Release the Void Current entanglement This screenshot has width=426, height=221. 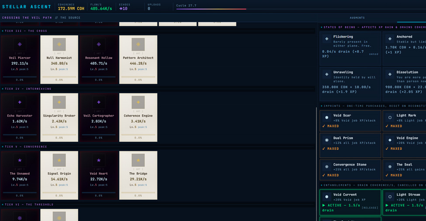(370, 208)
